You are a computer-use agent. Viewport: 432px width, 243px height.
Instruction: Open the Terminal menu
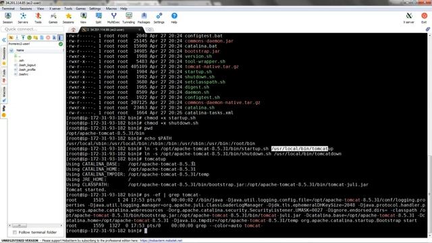coord(8,9)
